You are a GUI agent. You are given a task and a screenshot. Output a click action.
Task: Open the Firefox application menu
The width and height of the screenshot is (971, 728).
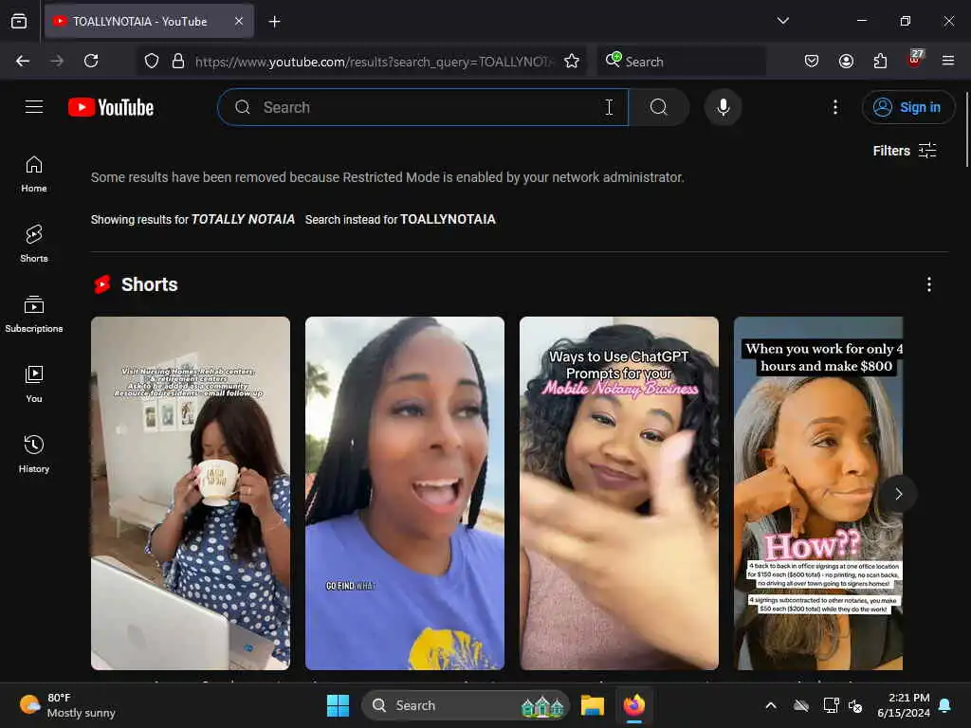click(x=948, y=61)
